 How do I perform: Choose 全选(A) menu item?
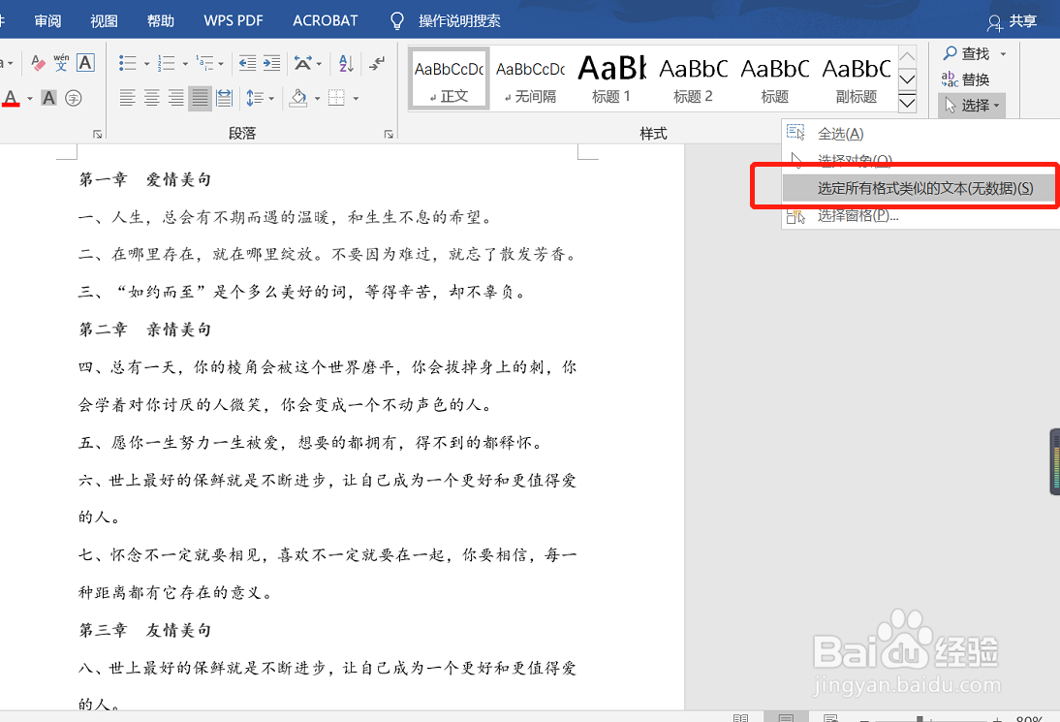(x=920, y=133)
